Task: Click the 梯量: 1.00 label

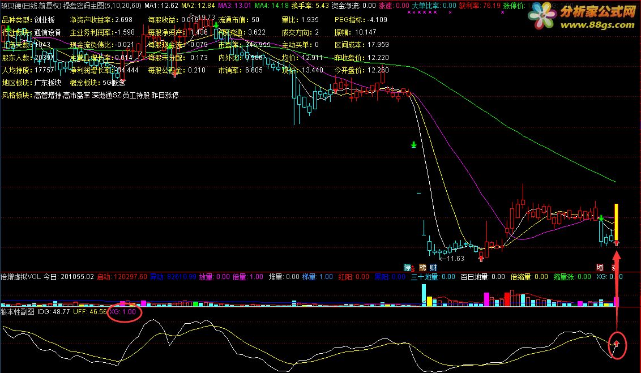Action: click(x=318, y=277)
